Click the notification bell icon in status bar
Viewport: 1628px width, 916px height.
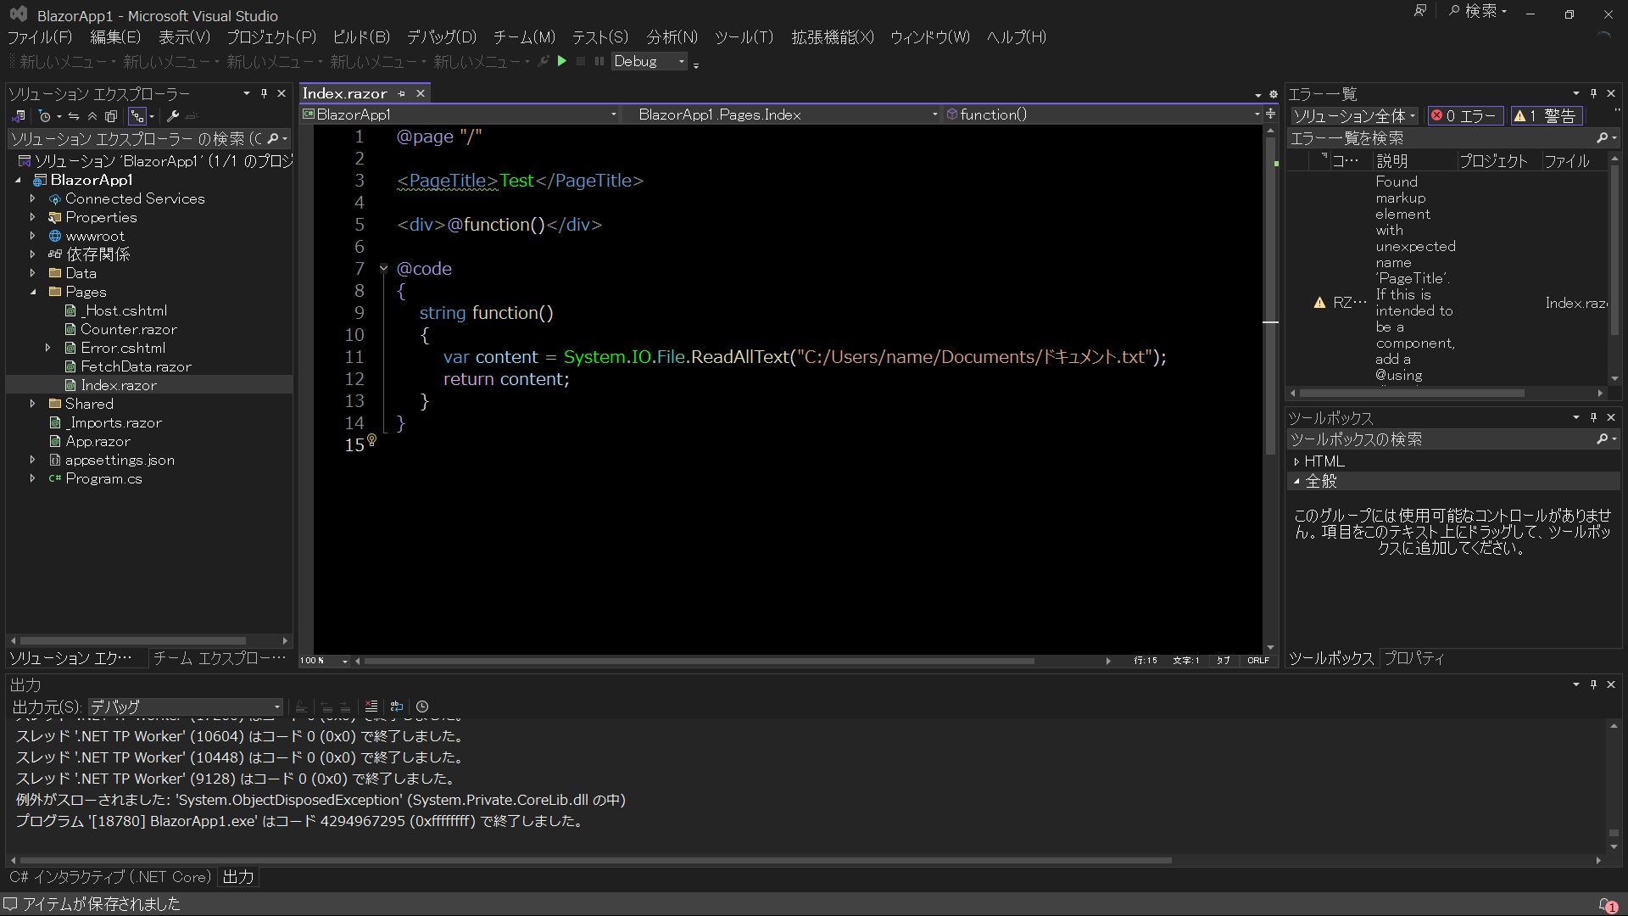[1608, 905]
